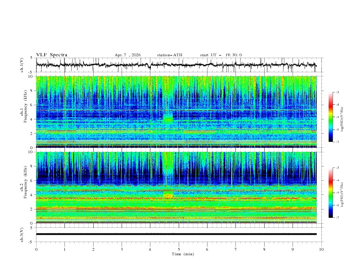Click the ch.2 spectrogram color bar
This screenshot has width=362, height=280.
[x=330, y=193]
